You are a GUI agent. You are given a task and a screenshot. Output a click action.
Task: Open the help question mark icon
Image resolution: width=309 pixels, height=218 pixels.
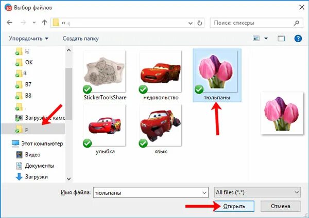click(298, 39)
